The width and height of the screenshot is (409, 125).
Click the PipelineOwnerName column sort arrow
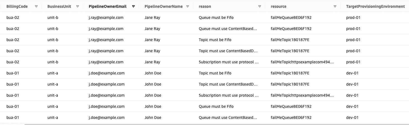click(188, 6)
